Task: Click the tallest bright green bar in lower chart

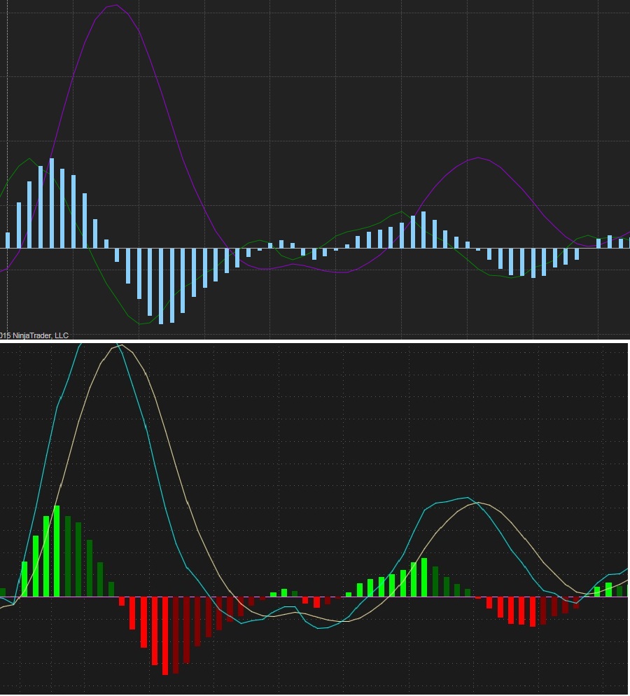Action: [57, 551]
